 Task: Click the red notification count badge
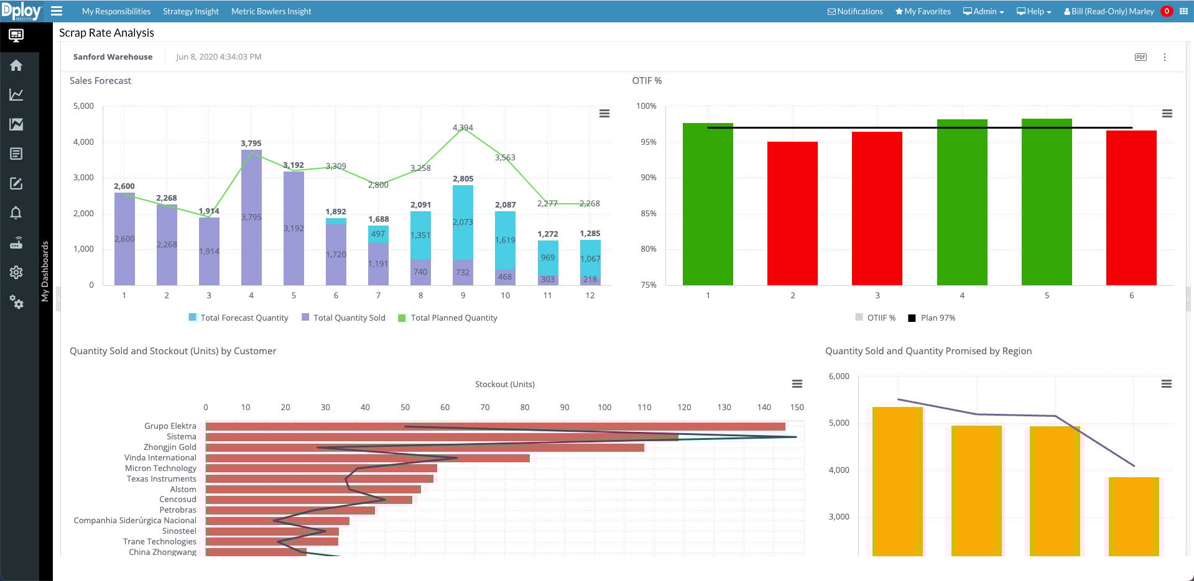(1167, 11)
